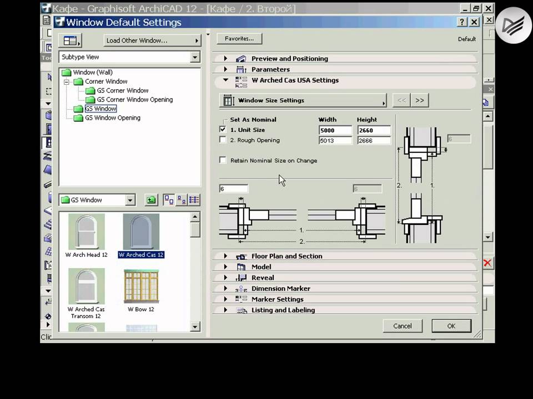Click the settings panel scroll down arrow
Screen dimensions: 533x399
pyautogui.click(x=488, y=237)
